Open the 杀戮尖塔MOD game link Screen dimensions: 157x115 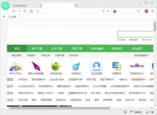(26, 93)
